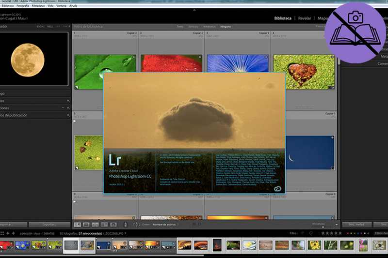The image size is (388, 258).
Task: Filter by flagged status in the filmstrip filter
Action: (302, 233)
